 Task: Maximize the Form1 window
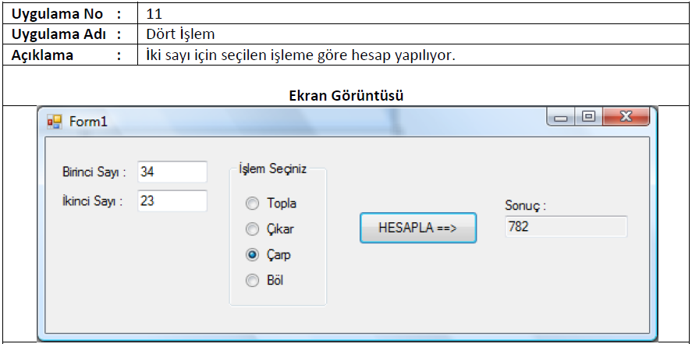pyautogui.click(x=588, y=117)
